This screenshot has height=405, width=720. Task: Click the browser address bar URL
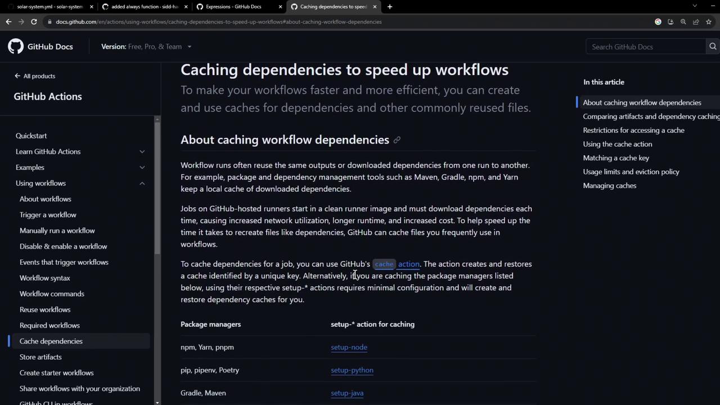point(219,22)
